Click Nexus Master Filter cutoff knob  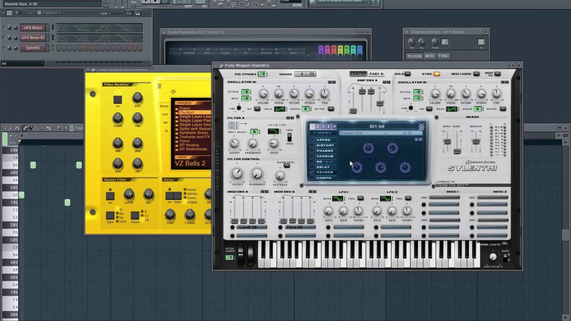pyautogui.click(x=129, y=194)
